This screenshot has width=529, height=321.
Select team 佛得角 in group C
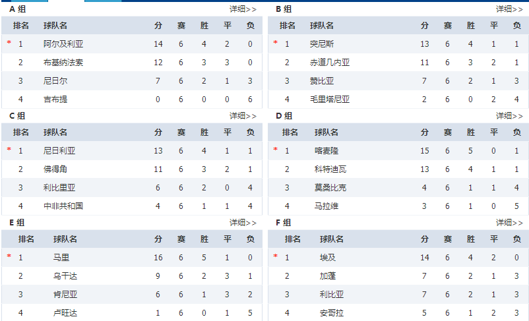(x=55, y=169)
